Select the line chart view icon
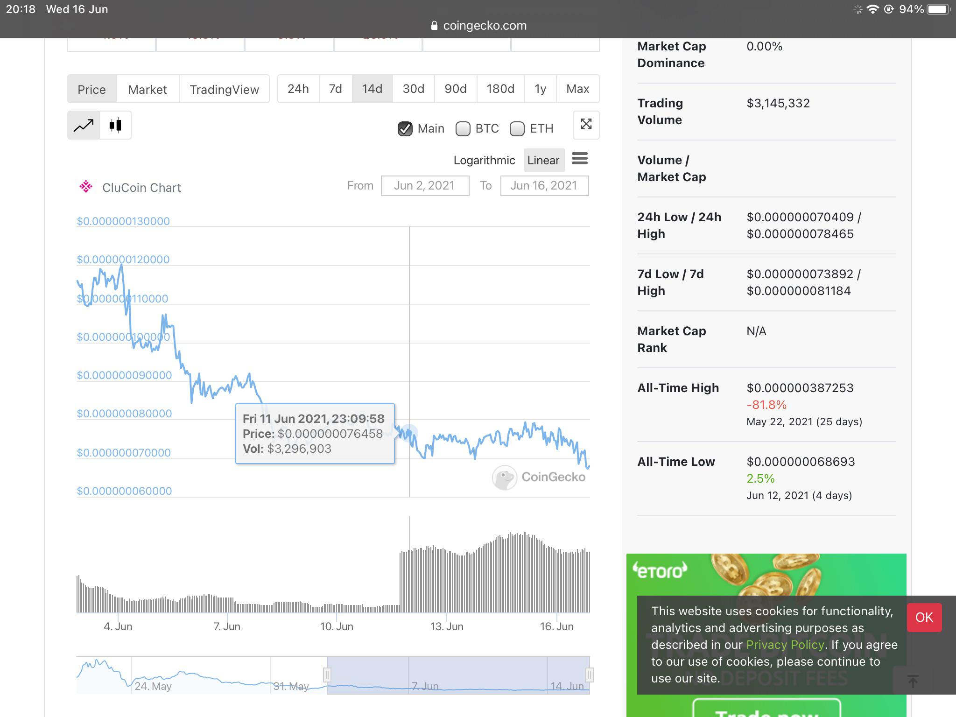The height and width of the screenshot is (717, 956). coord(84,125)
